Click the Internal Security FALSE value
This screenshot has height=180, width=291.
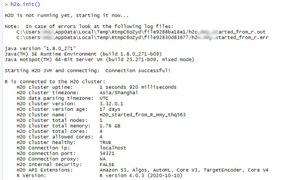point(107,164)
